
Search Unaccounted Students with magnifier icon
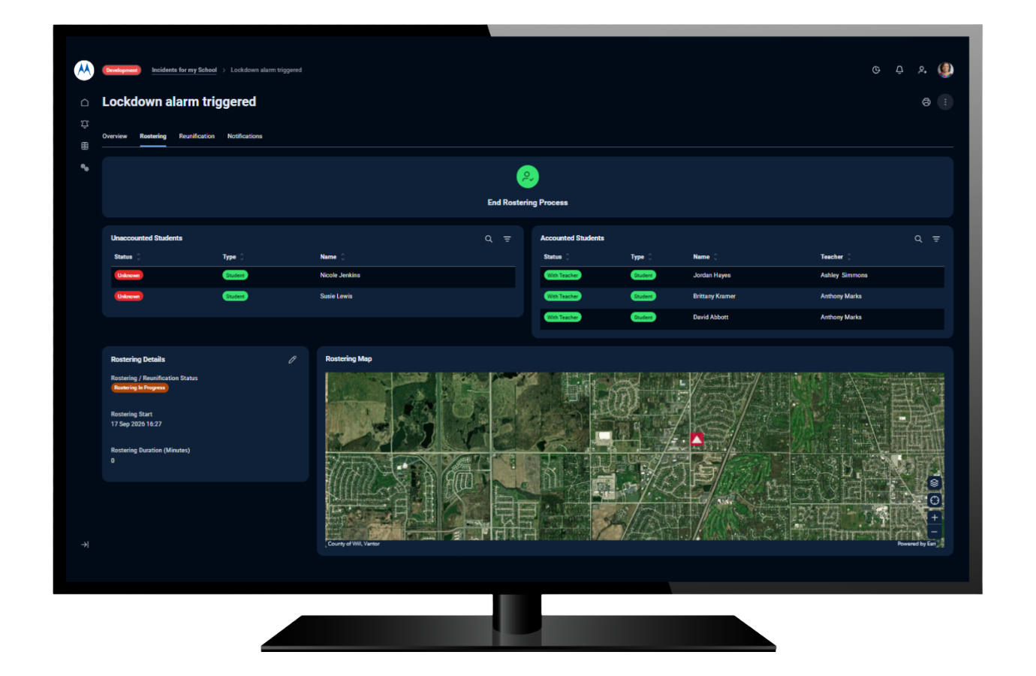[489, 239]
